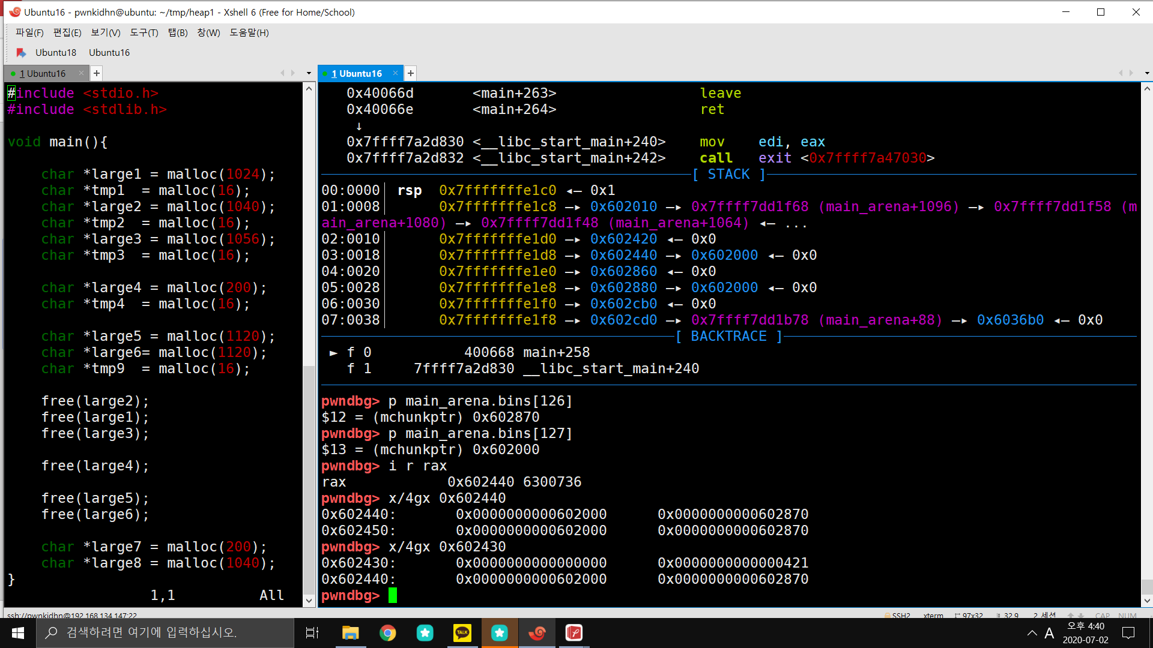Click left pane scrollbar up arrow
The width and height of the screenshot is (1153, 648).
click(309, 89)
